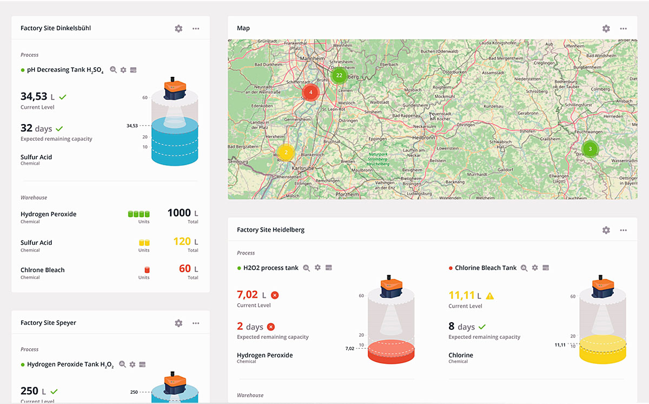Open more options menu on Map card
The width and height of the screenshot is (649, 404).
pyautogui.click(x=624, y=29)
